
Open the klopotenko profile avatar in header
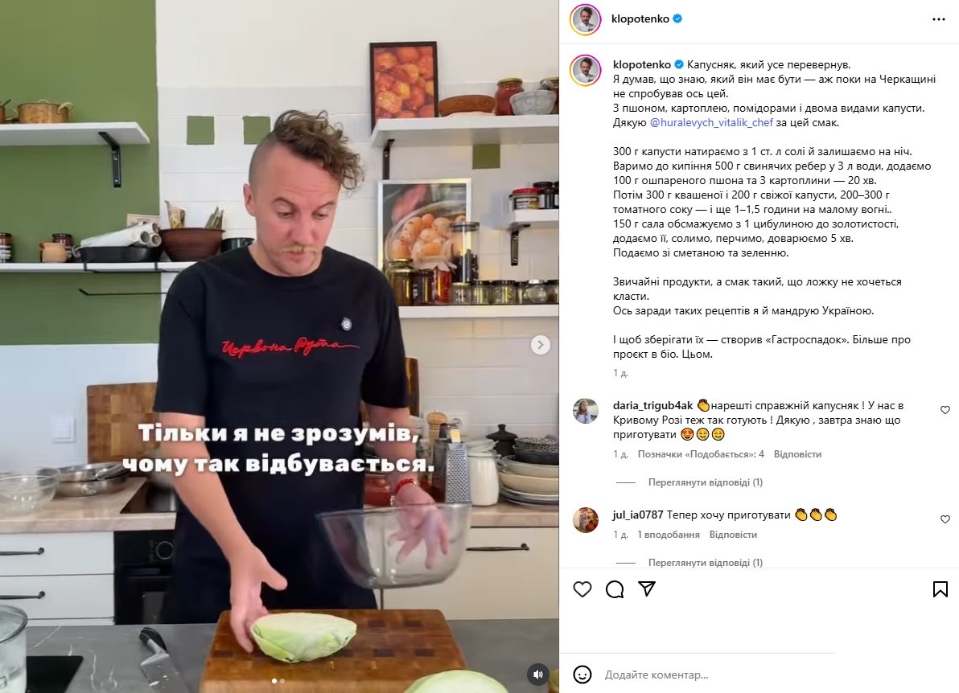pyautogui.click(x=586, y=19)
